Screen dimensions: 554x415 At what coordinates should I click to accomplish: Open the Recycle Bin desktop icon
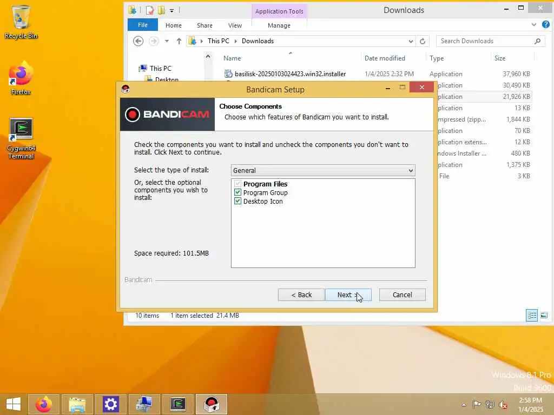pyautogui.click(x=21, y=22)
